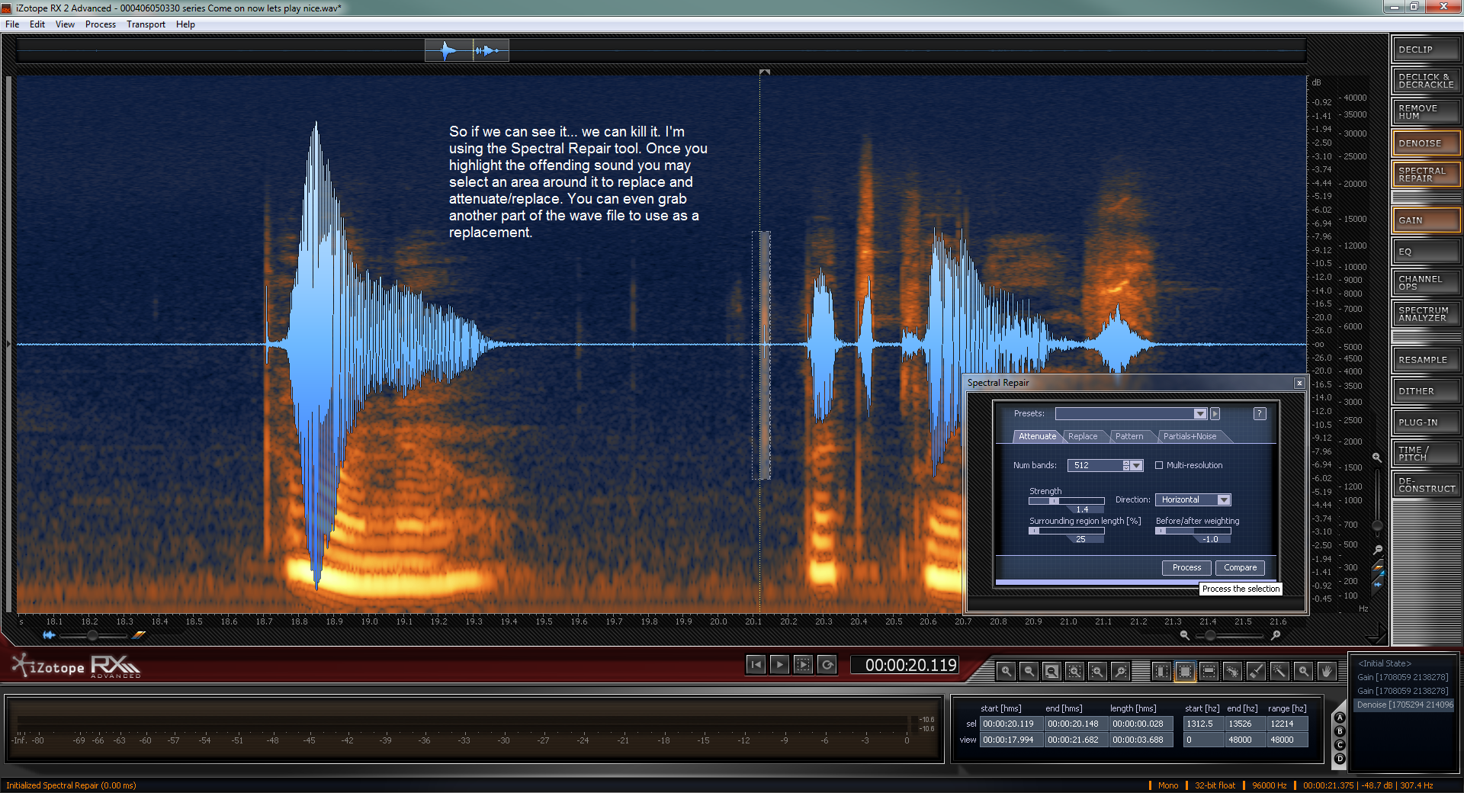Open the Declick & Decrackle module

coord(1425,81)
